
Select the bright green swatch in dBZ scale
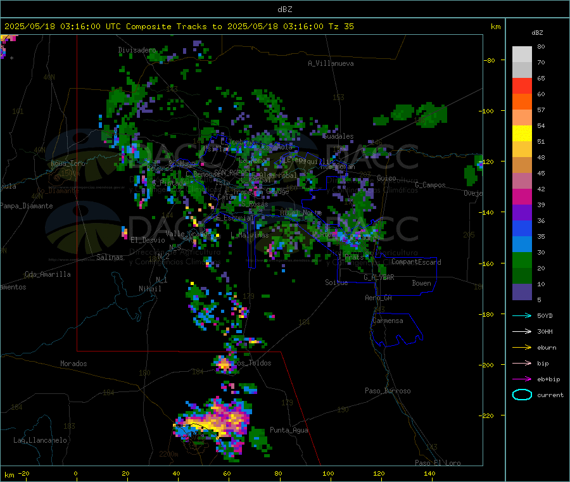[x=522, y=260]
